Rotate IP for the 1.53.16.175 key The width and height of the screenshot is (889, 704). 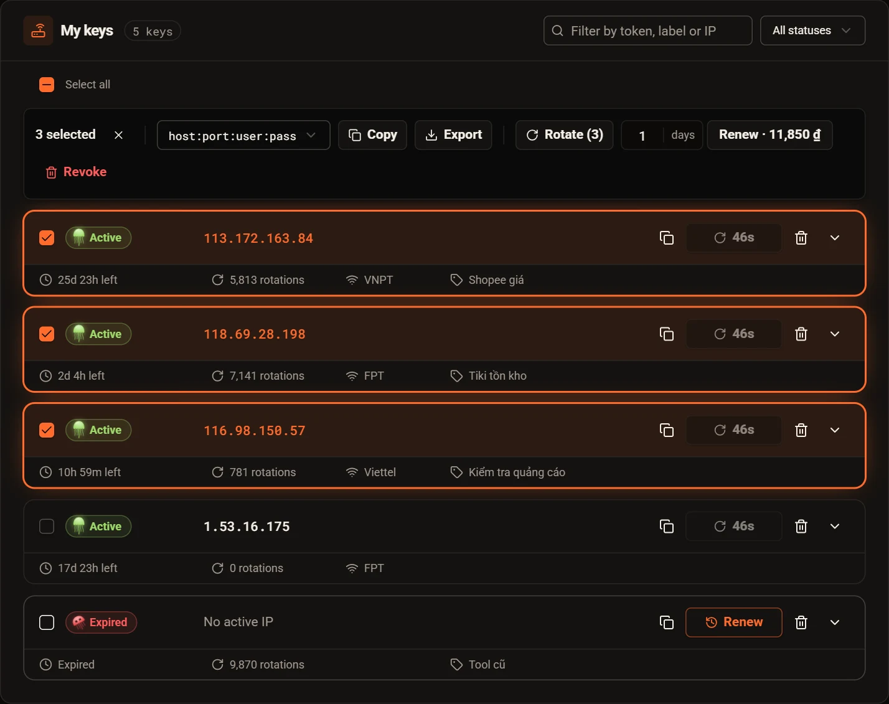pos(734,527)
